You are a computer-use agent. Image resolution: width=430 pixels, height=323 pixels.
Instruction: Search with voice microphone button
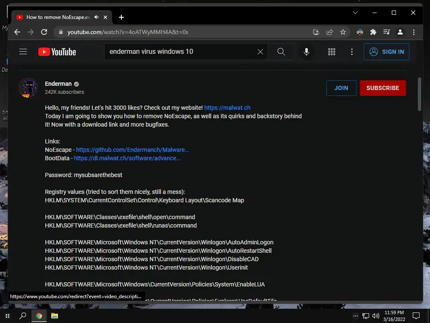pyautogui.click(x=307, y=52)
